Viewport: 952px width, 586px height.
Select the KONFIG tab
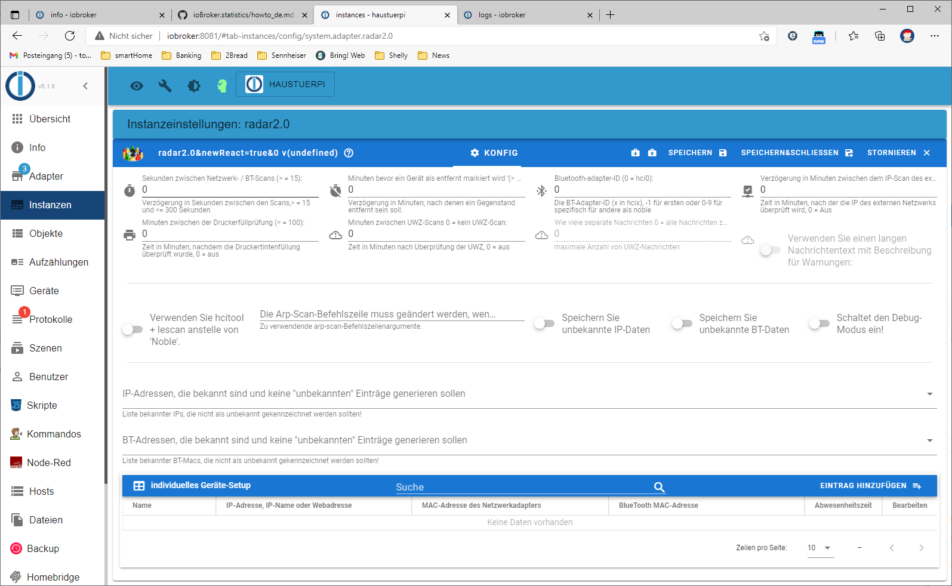[x=494, y=153]
